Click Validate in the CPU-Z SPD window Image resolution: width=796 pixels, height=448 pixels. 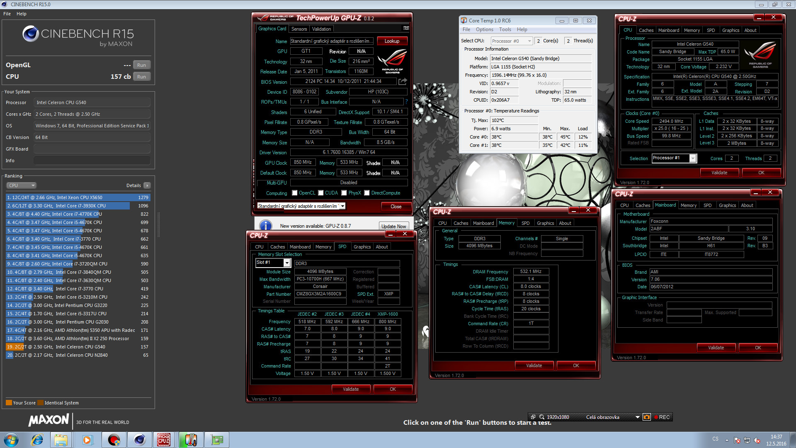[351, 389]
